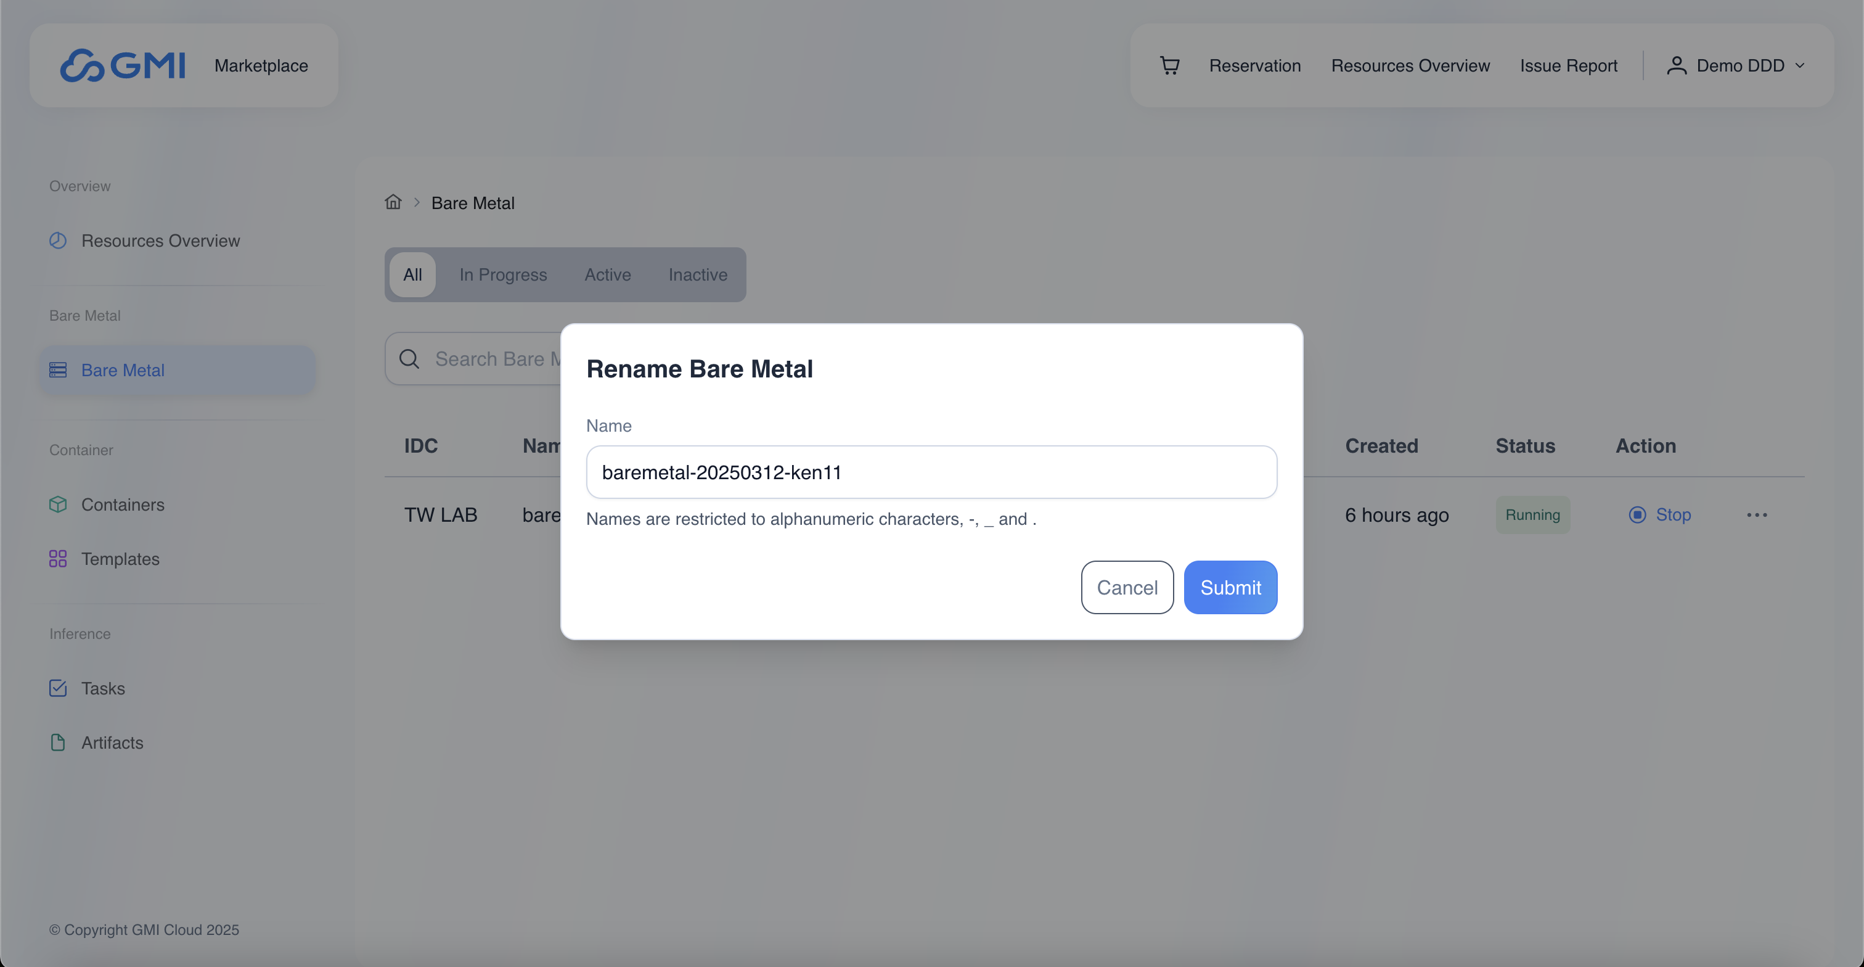Open Marketplace in the header
This screenshot has width=1864, height=967.
[261, 65]
